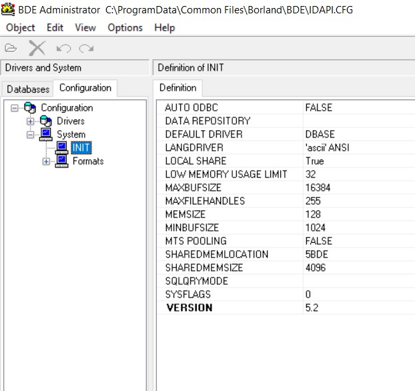The height and width of the screenshot is (391, 415).
Task: Click the System computer icon
Action: pos(46,134)
